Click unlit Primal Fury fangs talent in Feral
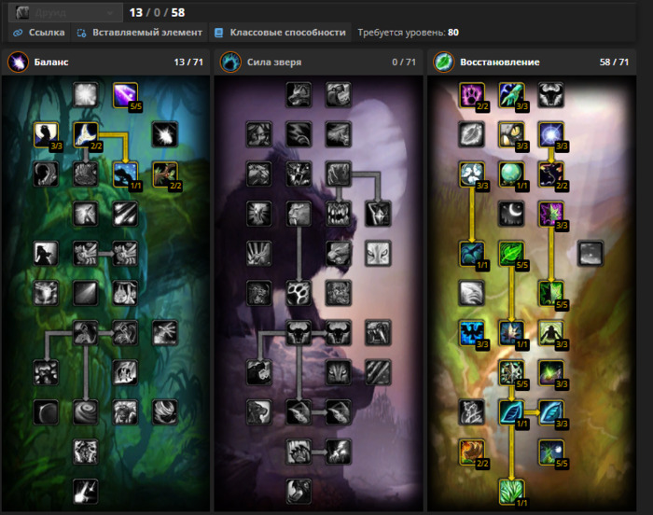The image size is (653, 515). (338, 214)
